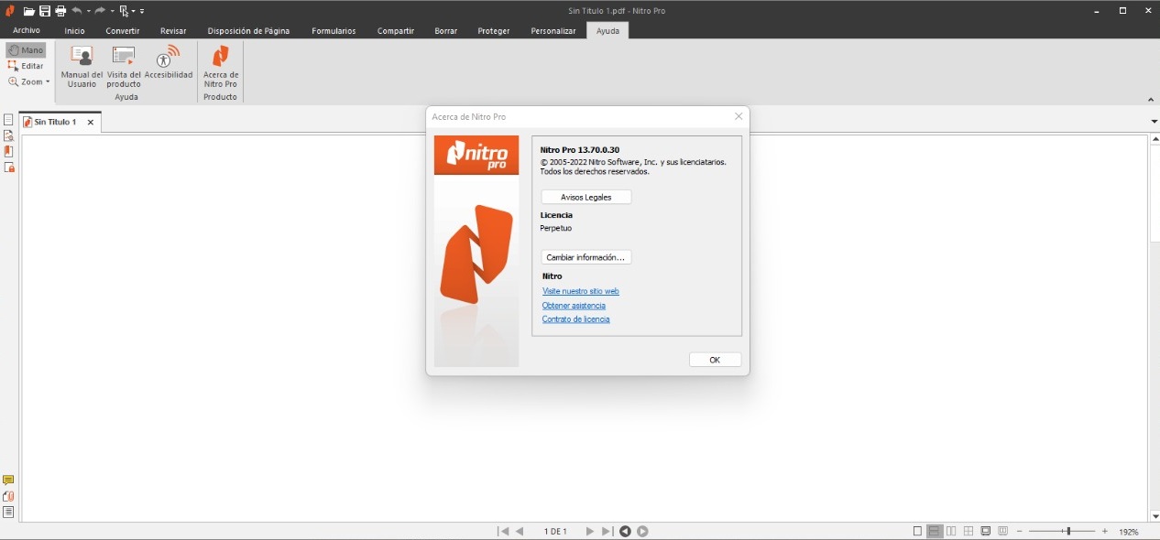
Task: Click the Undo arrow icon
Action: (77, 11)
